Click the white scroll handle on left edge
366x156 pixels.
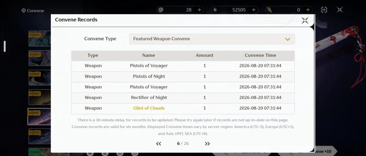point(5,46)
